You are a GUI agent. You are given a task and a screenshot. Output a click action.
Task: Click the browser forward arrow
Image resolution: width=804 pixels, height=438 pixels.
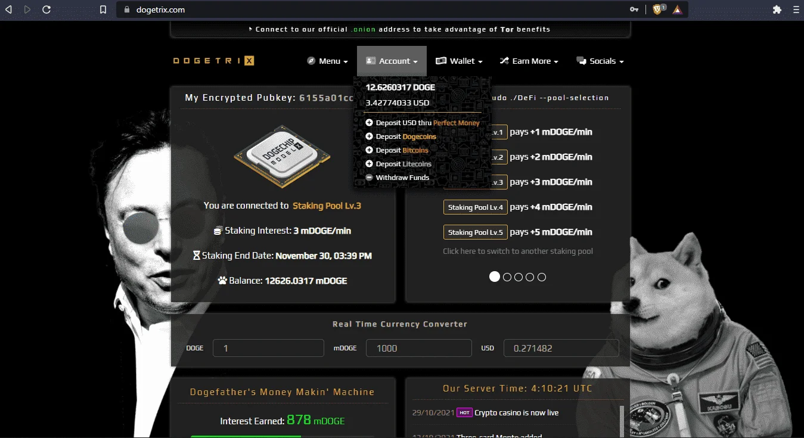(x=27, y=10)
